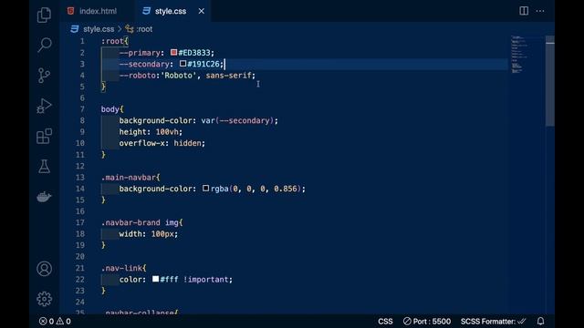584x328 pixels.
Task: Click the errors and warnings counter
Action: pyautogui.click(x=55, y=322)
